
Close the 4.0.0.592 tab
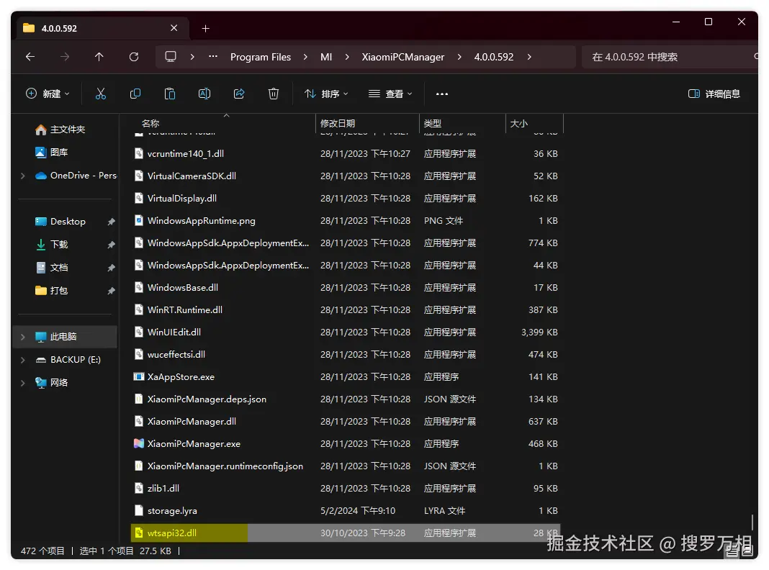[x=174, y=28]
